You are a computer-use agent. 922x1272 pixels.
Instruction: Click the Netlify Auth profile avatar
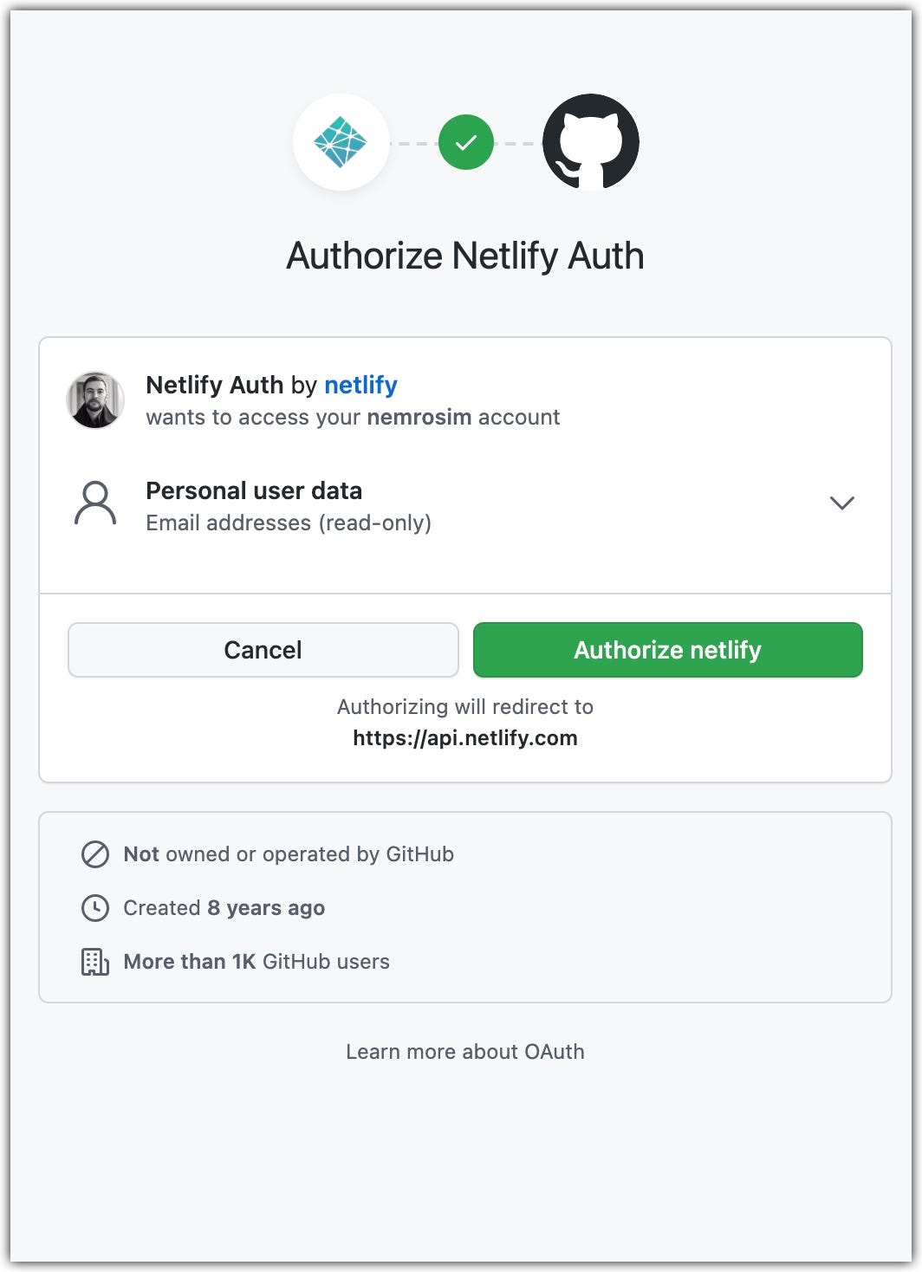(95, 400)
